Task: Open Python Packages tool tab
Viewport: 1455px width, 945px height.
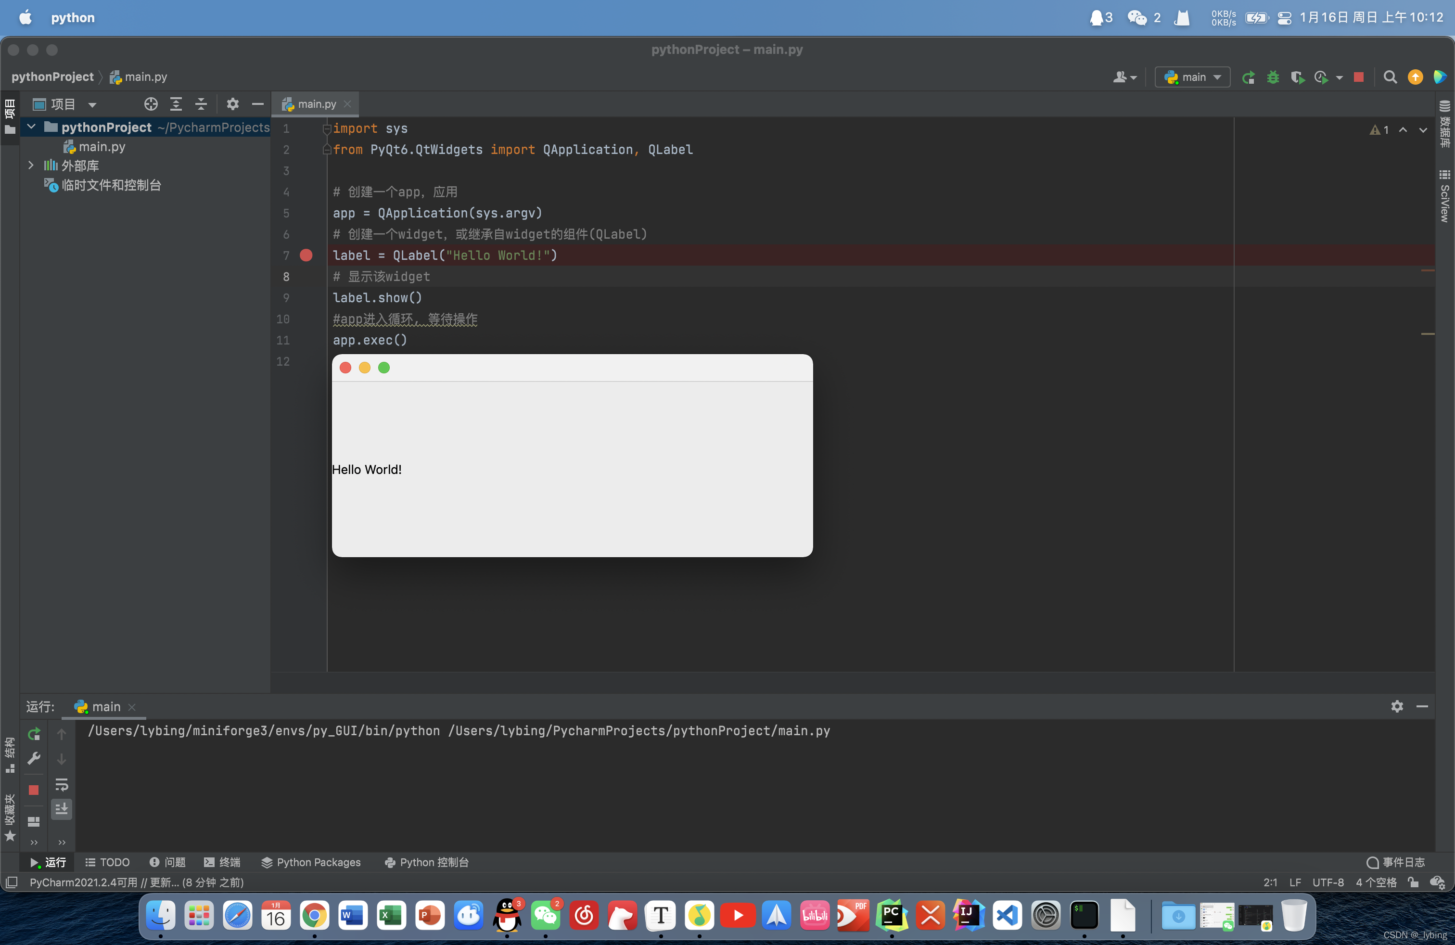Action: pyautogui.click(x=310, y=862)
